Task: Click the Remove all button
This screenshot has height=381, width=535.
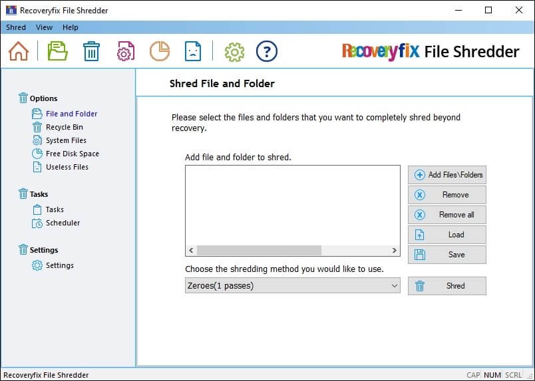Action: 447,215
